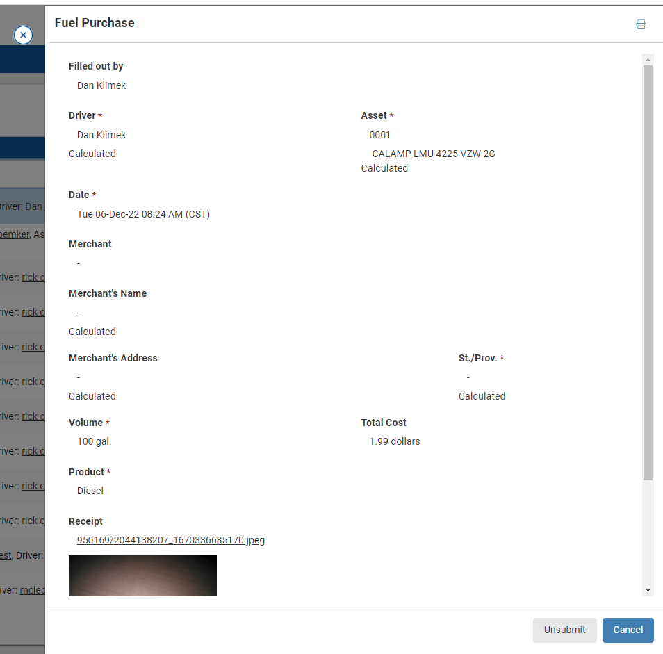
Task: Click the Filled out by label
Action: tap(96, 66)
